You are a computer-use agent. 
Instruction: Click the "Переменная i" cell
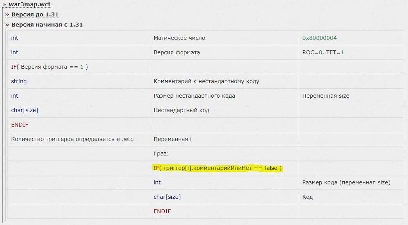[224, 139]
